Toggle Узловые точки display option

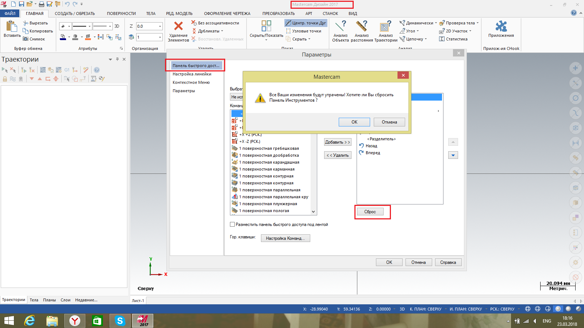(x=304, y=31)
